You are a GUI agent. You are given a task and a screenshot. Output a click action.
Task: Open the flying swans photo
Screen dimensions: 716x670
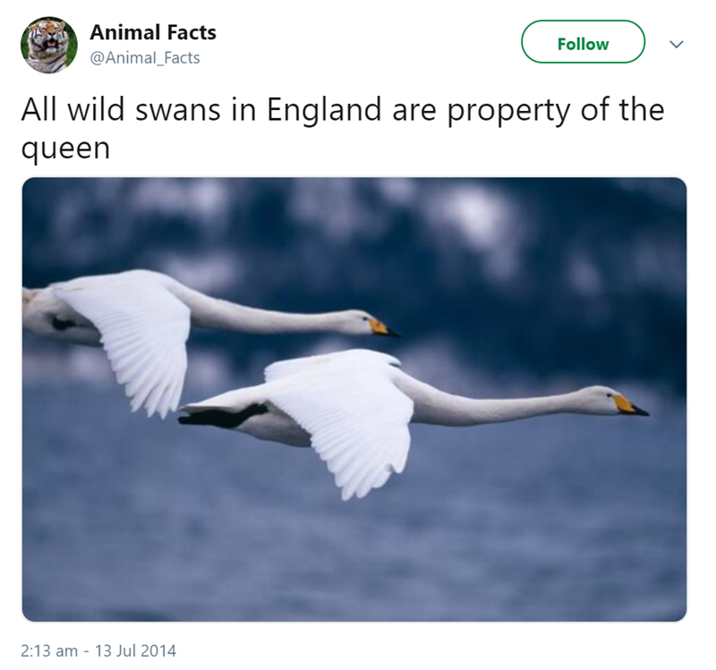point(354,399)
